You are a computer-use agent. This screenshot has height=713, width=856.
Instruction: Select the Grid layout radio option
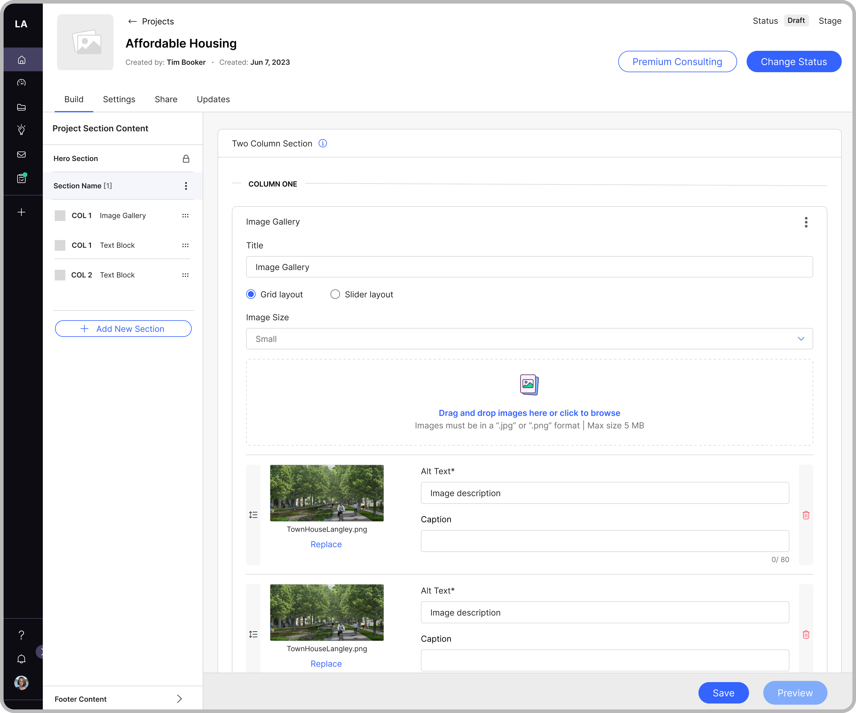[251, 294]
